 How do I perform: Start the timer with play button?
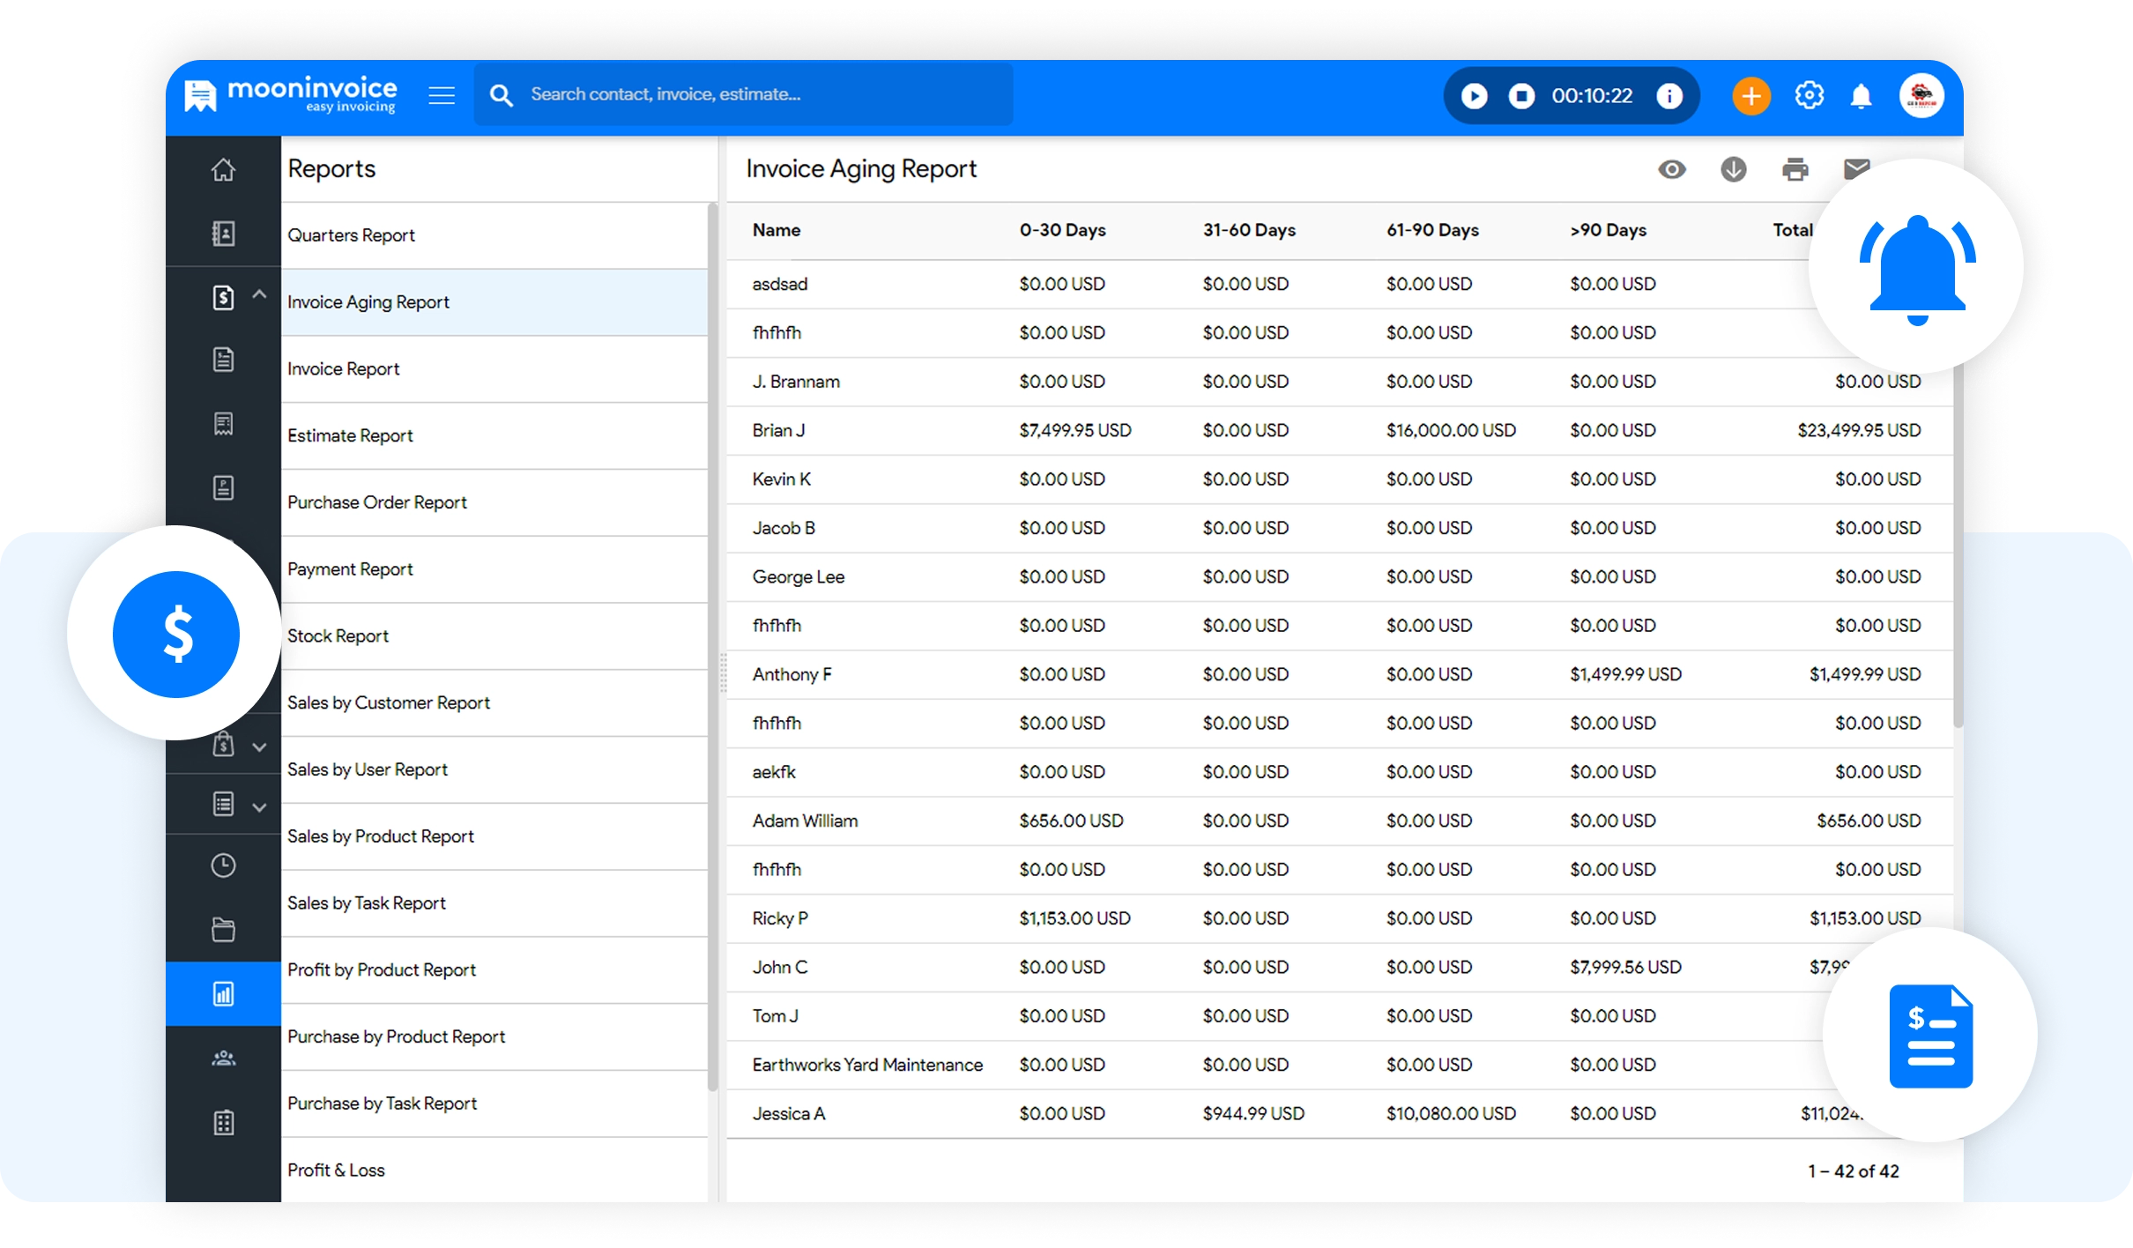point(1474,95)
